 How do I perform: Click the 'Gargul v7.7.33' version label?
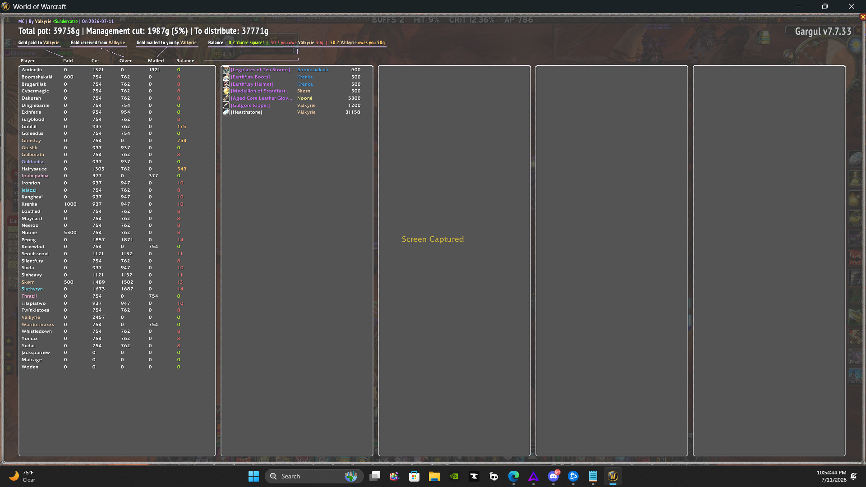[x=823, y=32]
